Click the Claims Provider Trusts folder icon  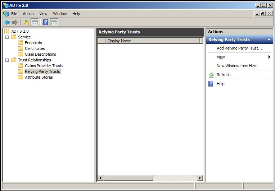(21, 66)
